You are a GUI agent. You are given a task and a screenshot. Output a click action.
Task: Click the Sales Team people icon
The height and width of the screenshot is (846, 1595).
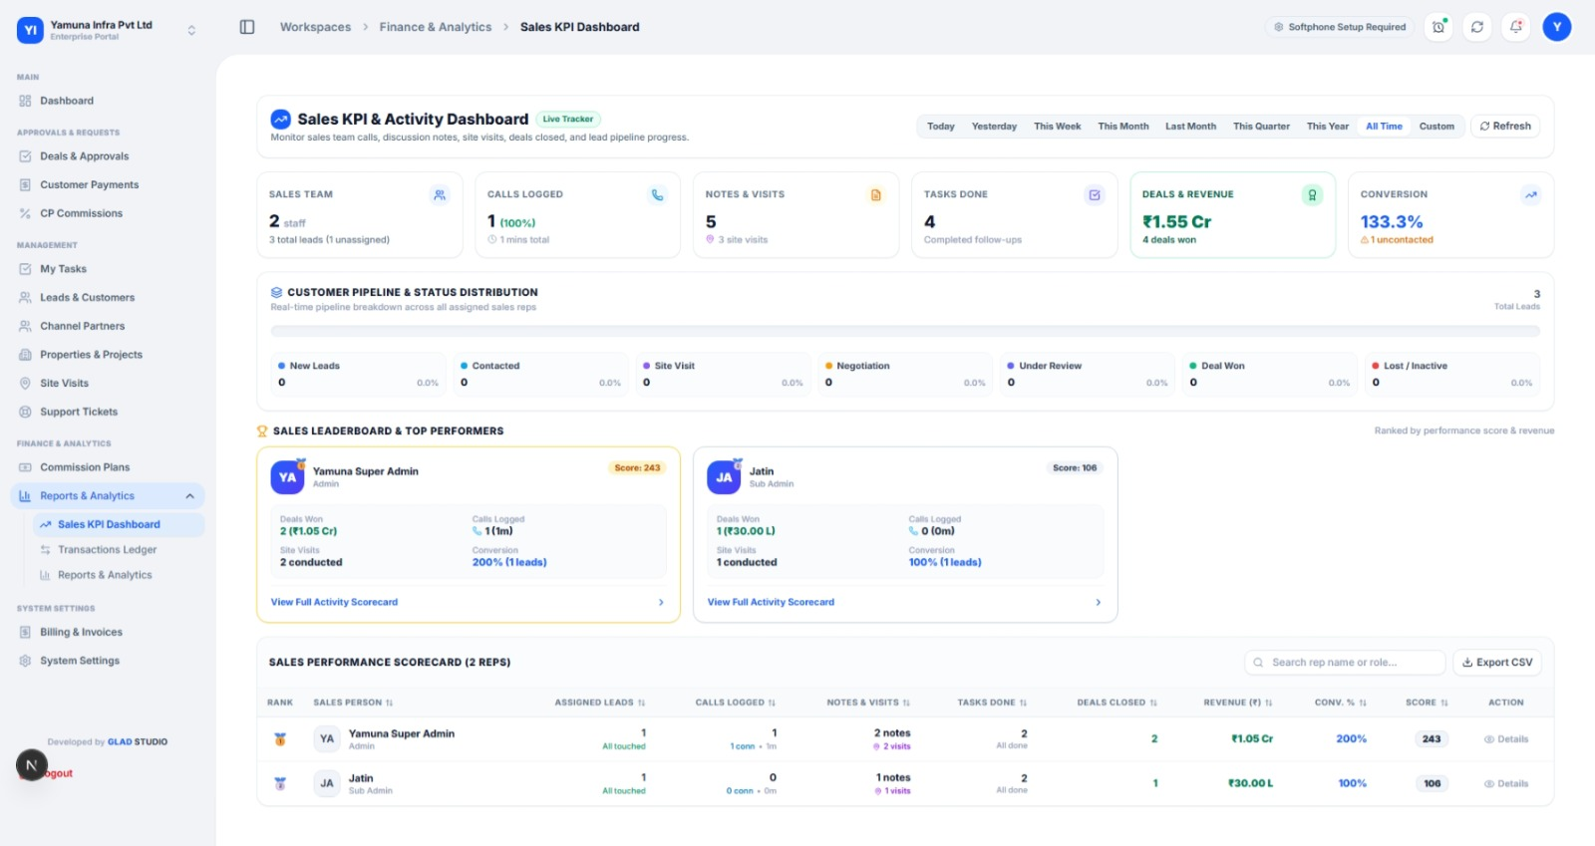pos(440,195)
